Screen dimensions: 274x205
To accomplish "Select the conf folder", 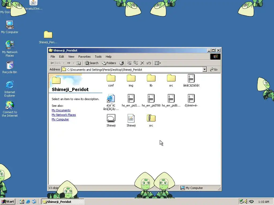I will [111, 81].
